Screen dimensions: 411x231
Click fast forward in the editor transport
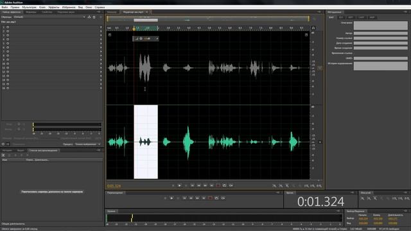click(205, 185)
